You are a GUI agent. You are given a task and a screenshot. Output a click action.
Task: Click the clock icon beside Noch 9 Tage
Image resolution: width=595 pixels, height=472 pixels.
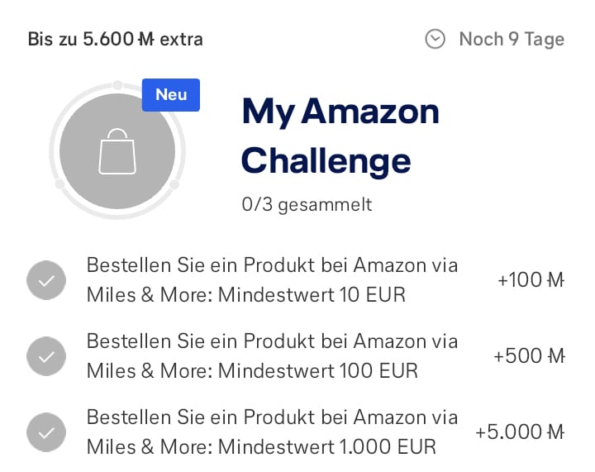435,39
